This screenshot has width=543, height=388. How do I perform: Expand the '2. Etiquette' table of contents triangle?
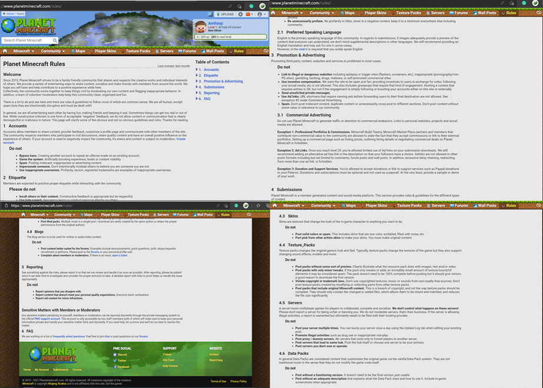click(197, 75)
